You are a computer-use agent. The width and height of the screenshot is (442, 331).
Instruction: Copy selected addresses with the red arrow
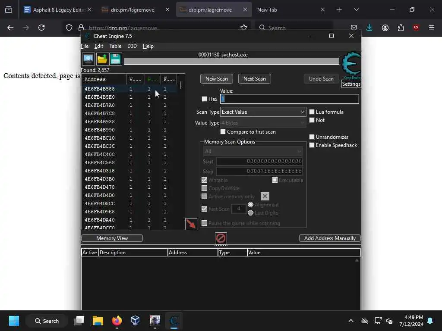coord(191,224)
